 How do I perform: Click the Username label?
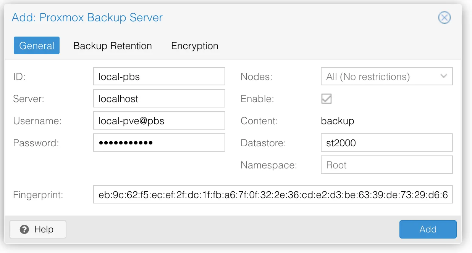pos(37,121)
